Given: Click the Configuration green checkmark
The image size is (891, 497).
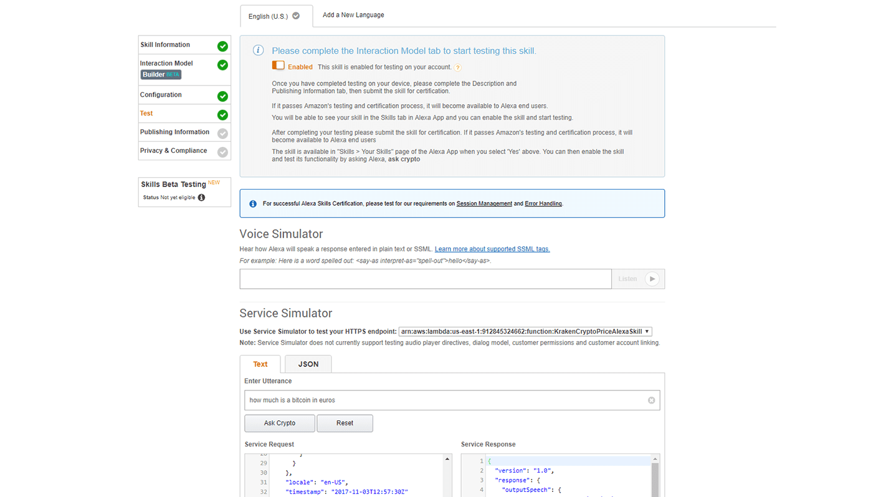Looking at the screenshot, I should click(x=222, y=96).
